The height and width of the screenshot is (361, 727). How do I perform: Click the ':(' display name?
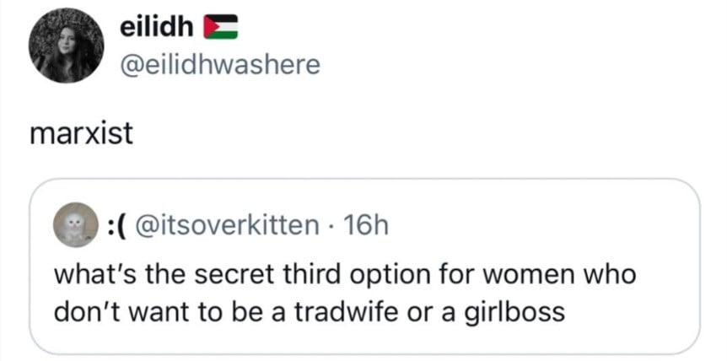116,226
